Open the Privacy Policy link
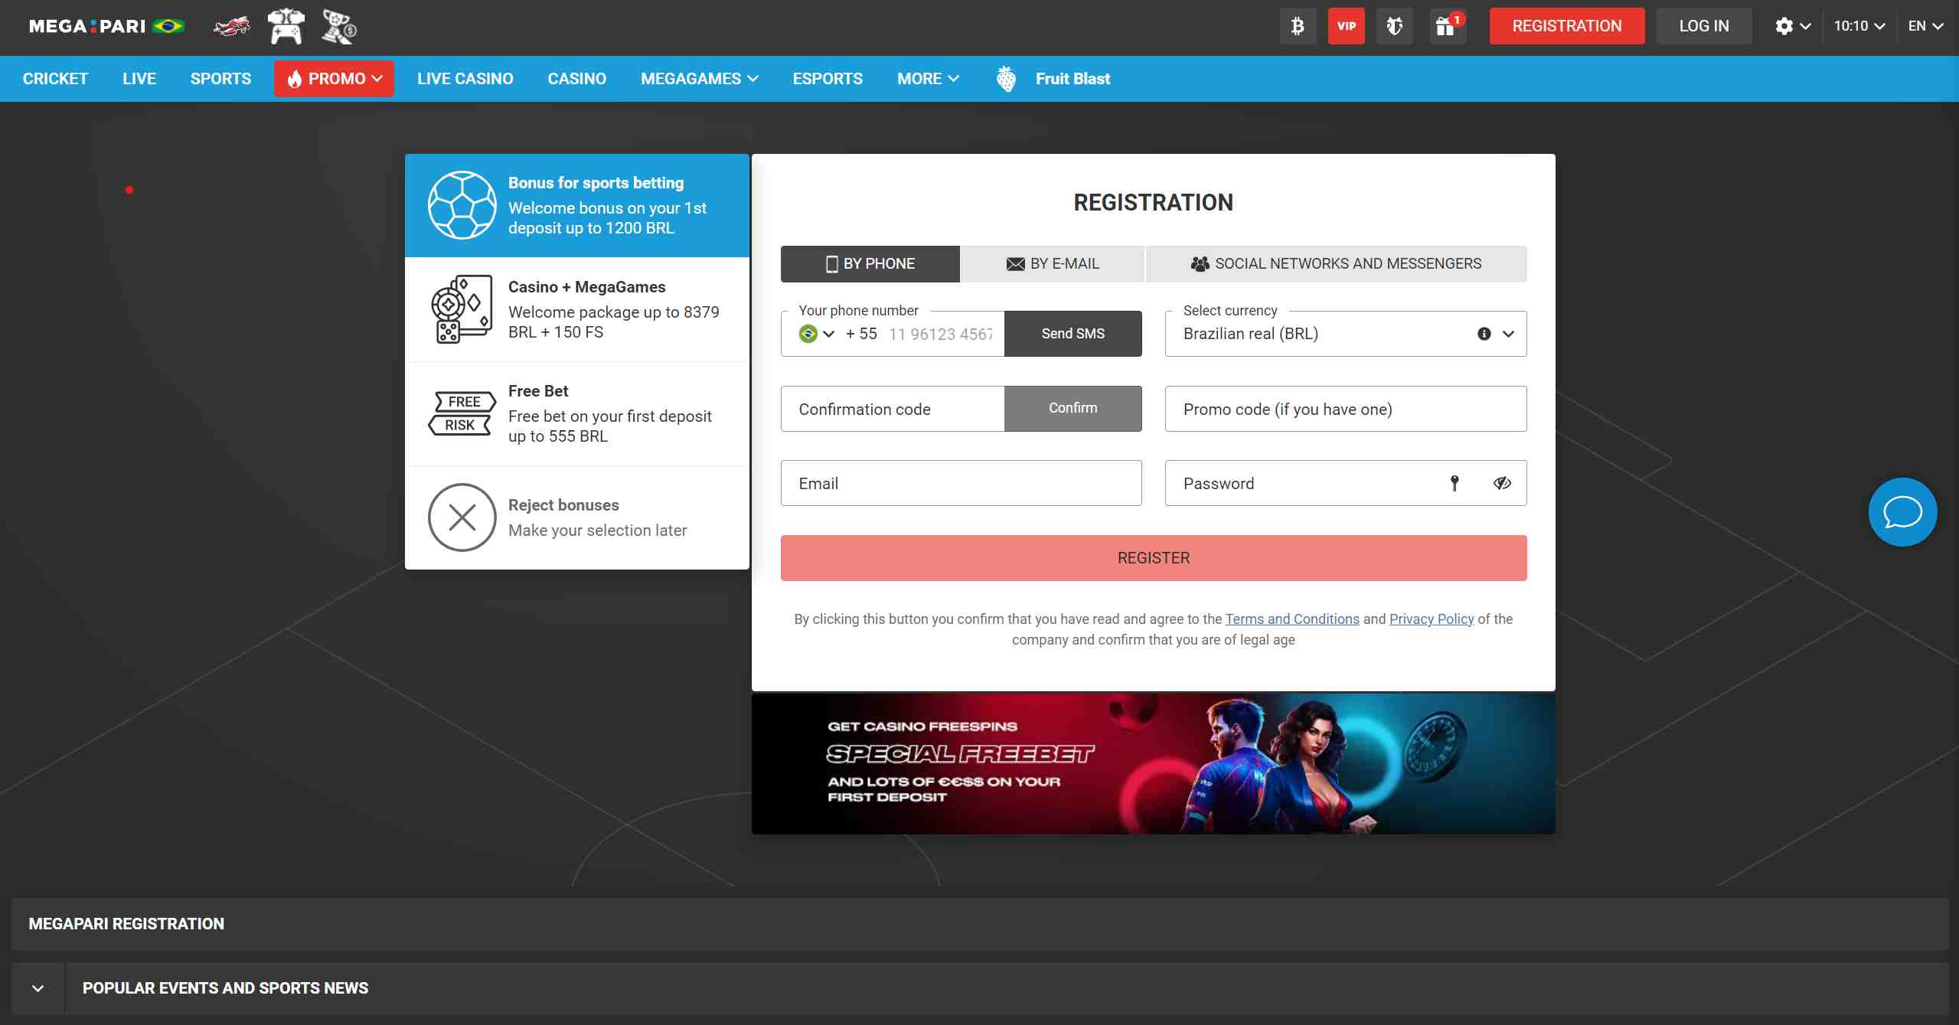 [x=1432, y=619]
